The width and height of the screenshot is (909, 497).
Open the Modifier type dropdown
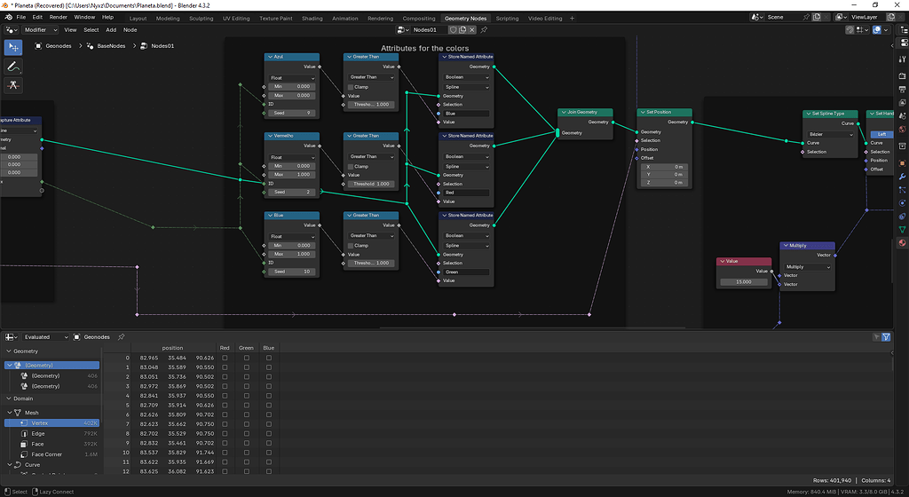click(x=40, y=29)
